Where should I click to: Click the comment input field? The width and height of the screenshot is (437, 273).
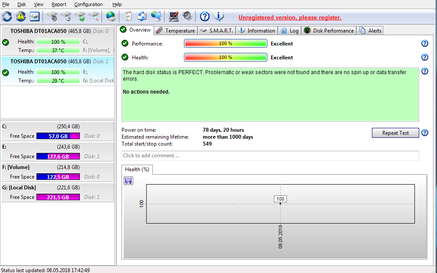coord(270,156)
